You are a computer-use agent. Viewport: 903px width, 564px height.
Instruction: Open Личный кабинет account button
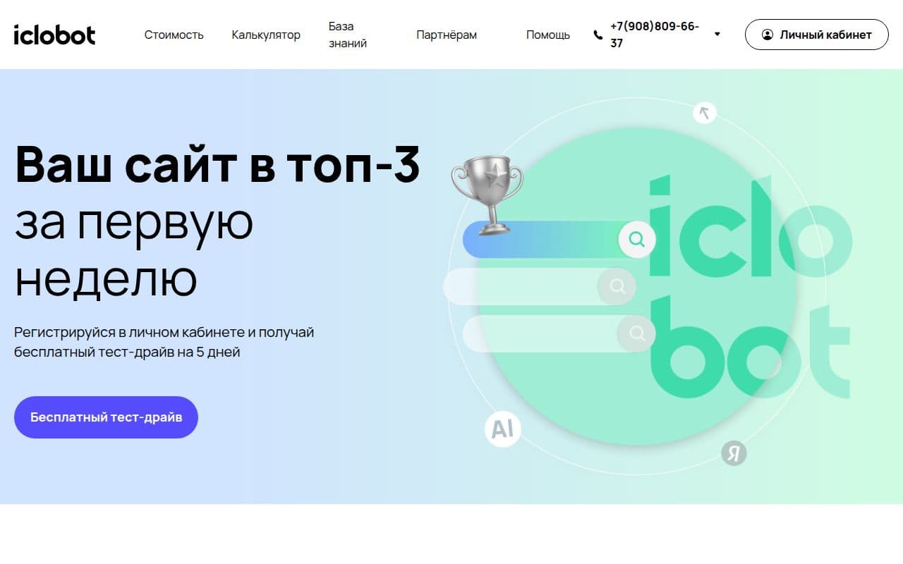[817, 35]
